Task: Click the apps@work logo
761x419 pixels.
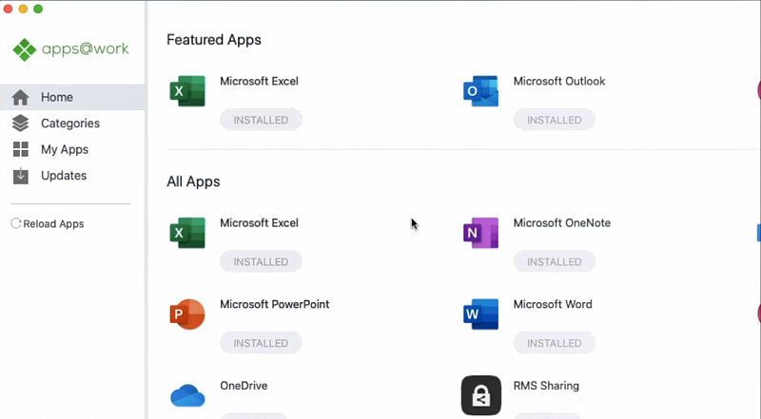Action: pyautogui.click(x=70, y=49)
